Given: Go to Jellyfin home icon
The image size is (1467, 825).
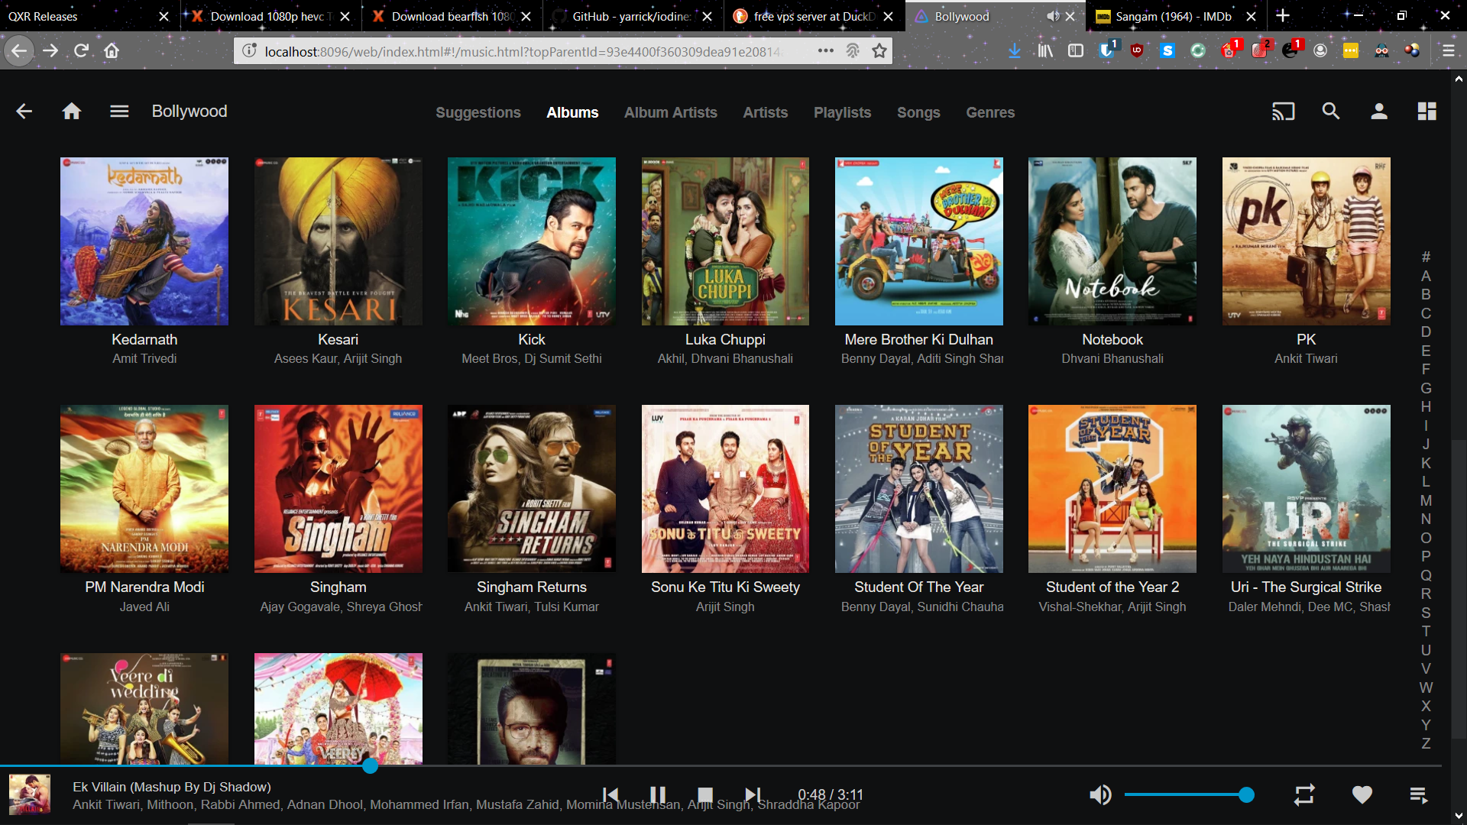Looking at the screenshot, I should coord(72,112).
